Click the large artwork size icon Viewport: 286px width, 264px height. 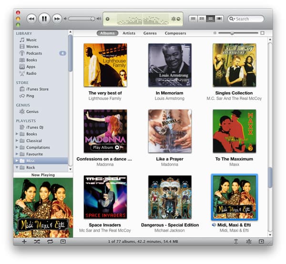(263, 33)
